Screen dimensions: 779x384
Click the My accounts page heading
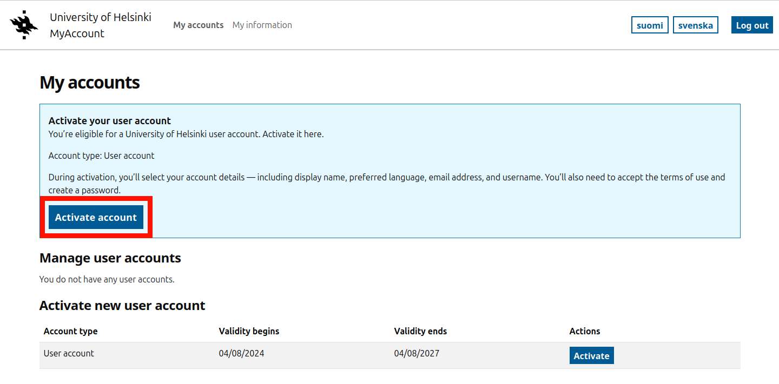point(90,83)
